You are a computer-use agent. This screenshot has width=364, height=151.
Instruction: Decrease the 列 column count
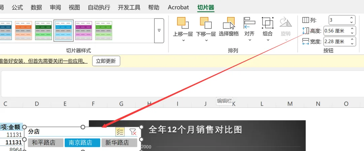(352, 23)
